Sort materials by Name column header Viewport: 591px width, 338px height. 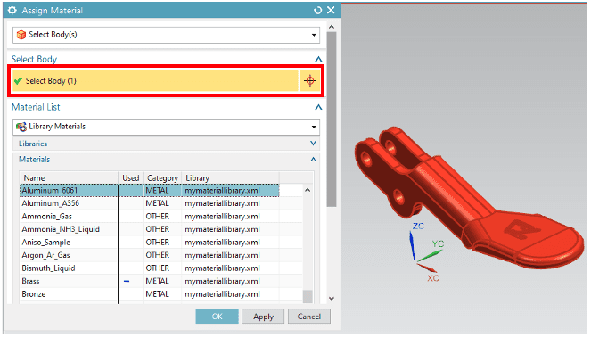[69, 177]
